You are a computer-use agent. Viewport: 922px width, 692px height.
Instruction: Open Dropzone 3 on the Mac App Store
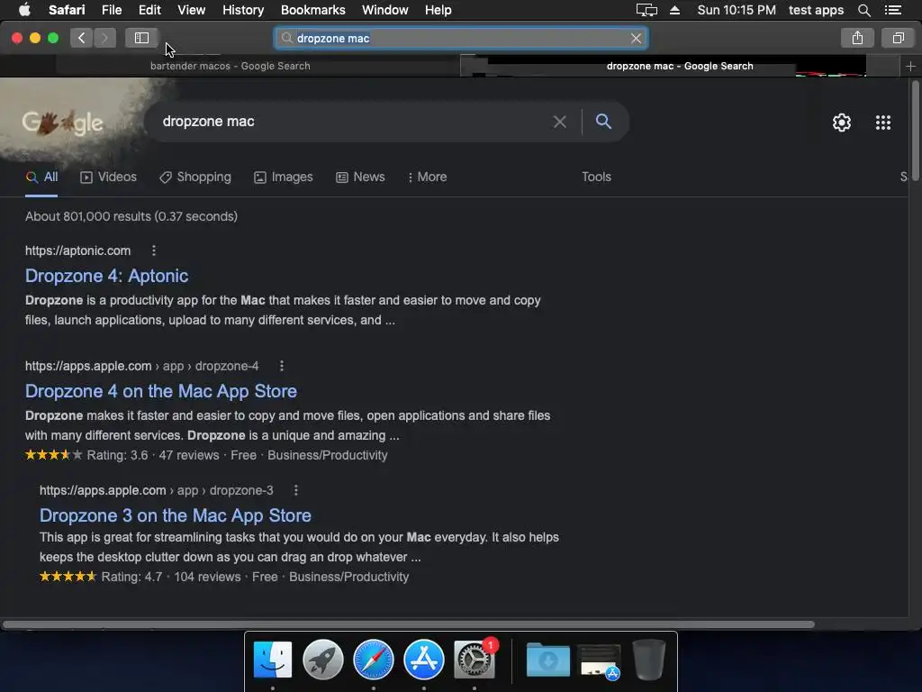(176, 515)
